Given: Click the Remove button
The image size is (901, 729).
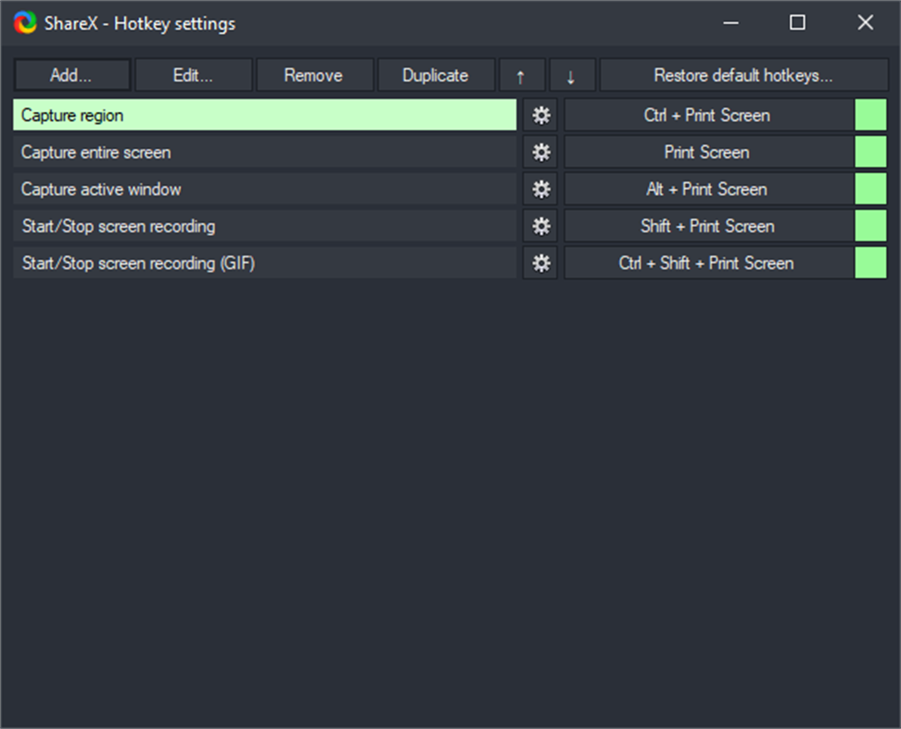Looking at the screenshot, I should 314,75.
